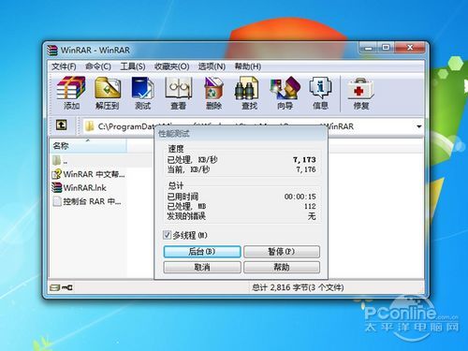Click the 帮助 button in benchmark dialog
Screen dimensions: 468x351
tap(282, 268)
